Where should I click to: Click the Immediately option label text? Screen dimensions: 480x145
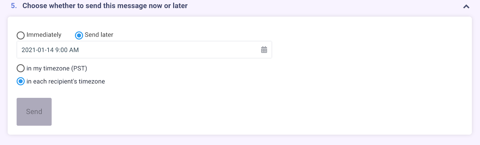(44, 35)
